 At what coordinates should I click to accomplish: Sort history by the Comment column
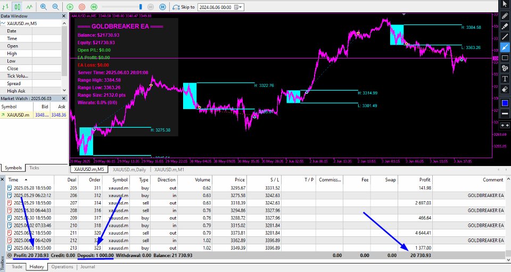point(468,180)
